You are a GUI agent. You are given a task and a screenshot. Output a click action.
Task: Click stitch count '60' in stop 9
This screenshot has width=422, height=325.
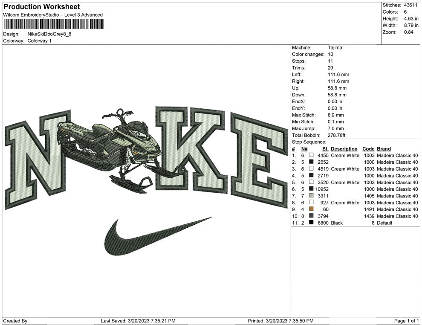pos(326,209)
